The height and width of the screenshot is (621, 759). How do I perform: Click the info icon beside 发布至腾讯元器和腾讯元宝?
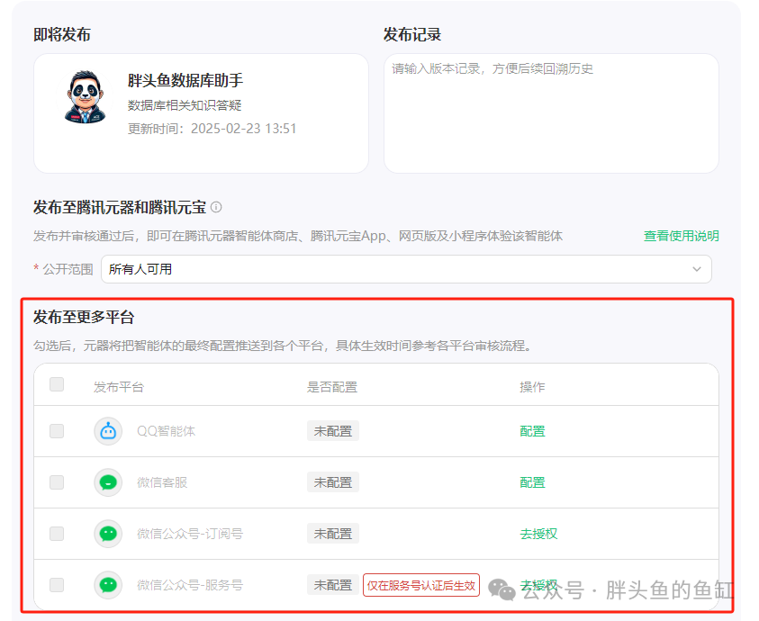click(x=216, y=208)
